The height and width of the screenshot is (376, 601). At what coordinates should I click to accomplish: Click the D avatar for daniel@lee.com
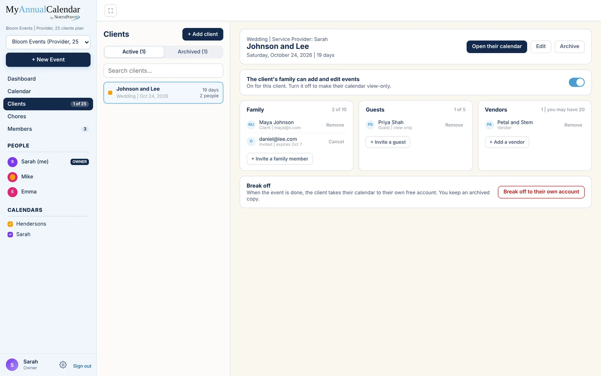[x=251, y=141]
